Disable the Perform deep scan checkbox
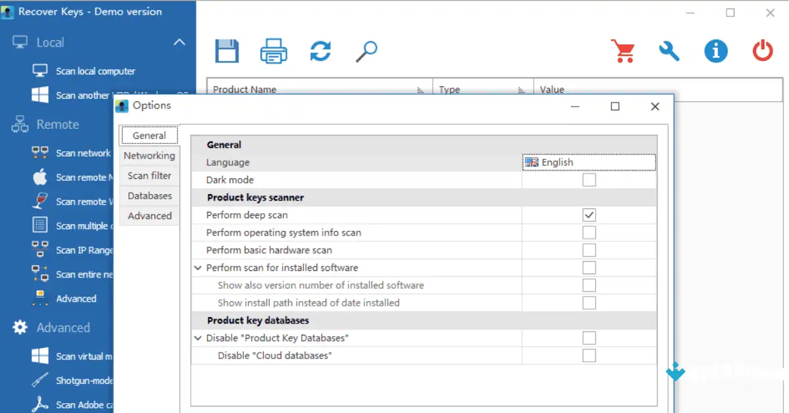Screen dimensions: 789x413 [x=588, y=214]
